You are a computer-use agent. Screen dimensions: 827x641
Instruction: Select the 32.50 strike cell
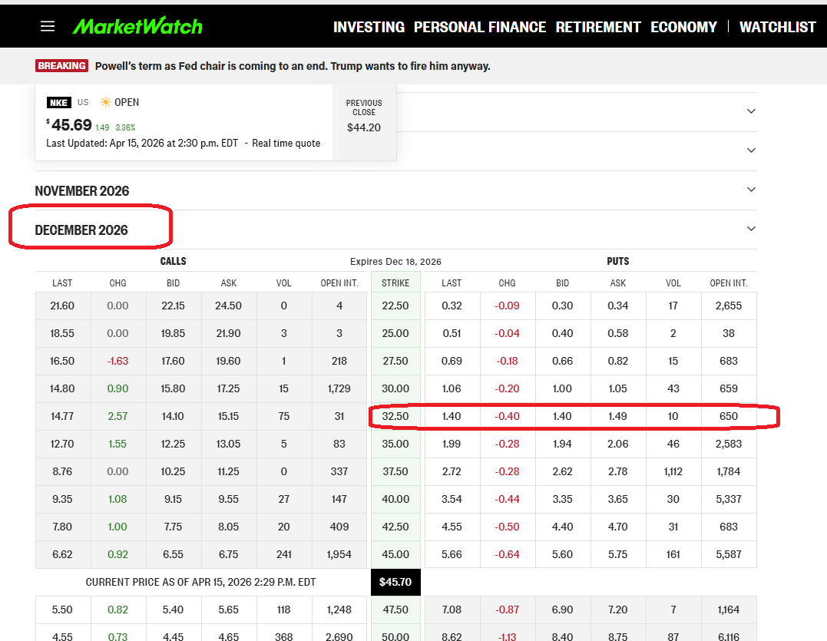point(395,416)
